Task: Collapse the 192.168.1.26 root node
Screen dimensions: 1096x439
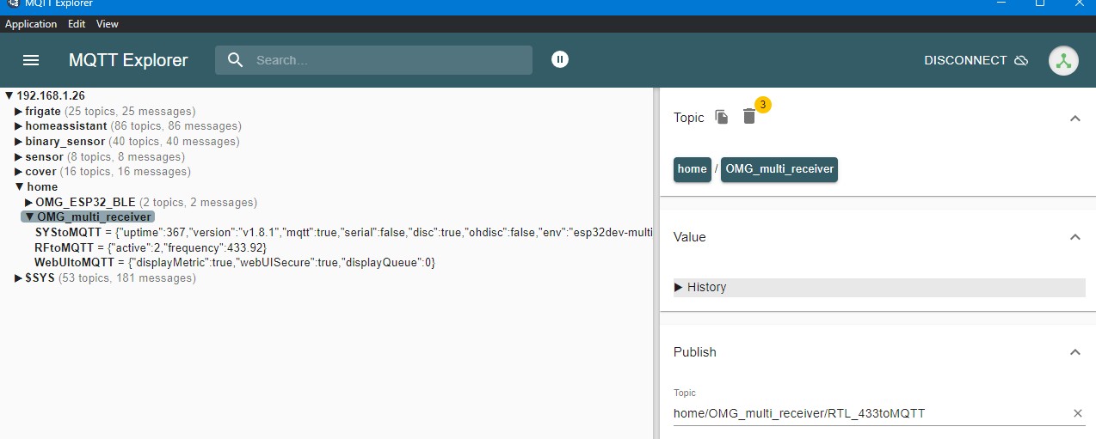Action: 9,96
